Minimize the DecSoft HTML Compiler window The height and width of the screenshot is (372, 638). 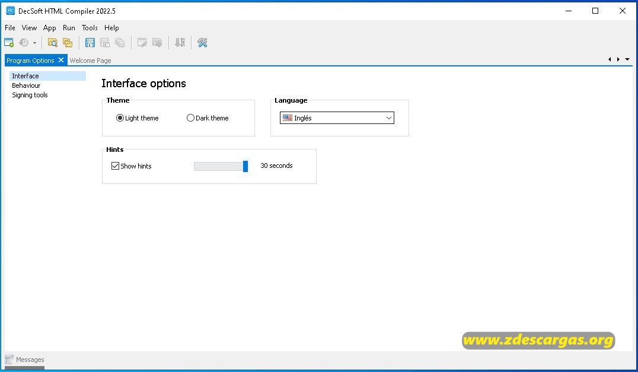pos(569,11)
